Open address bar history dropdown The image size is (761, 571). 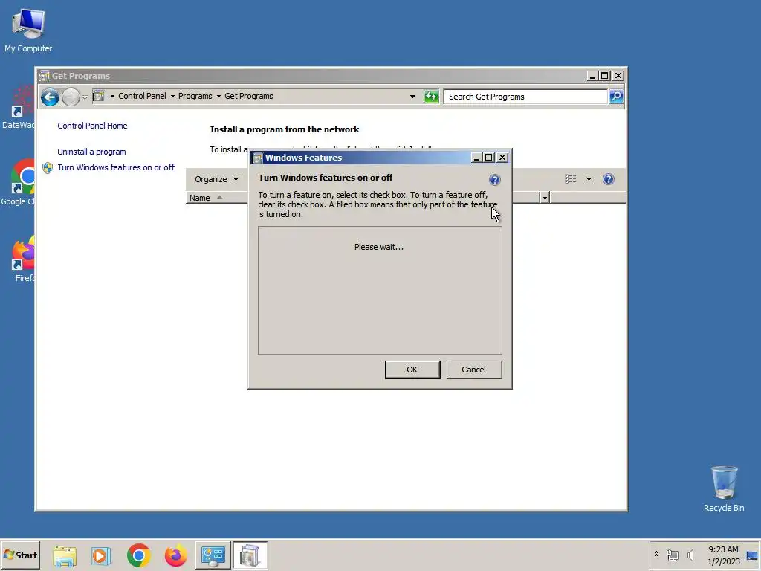pyautogui.click(x=412, y=97)
